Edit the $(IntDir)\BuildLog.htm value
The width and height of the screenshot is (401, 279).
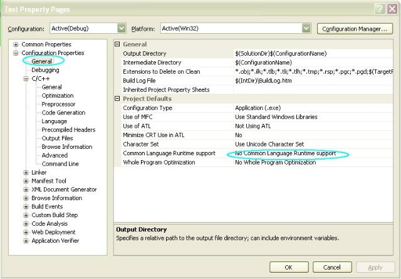click(263, 81)
